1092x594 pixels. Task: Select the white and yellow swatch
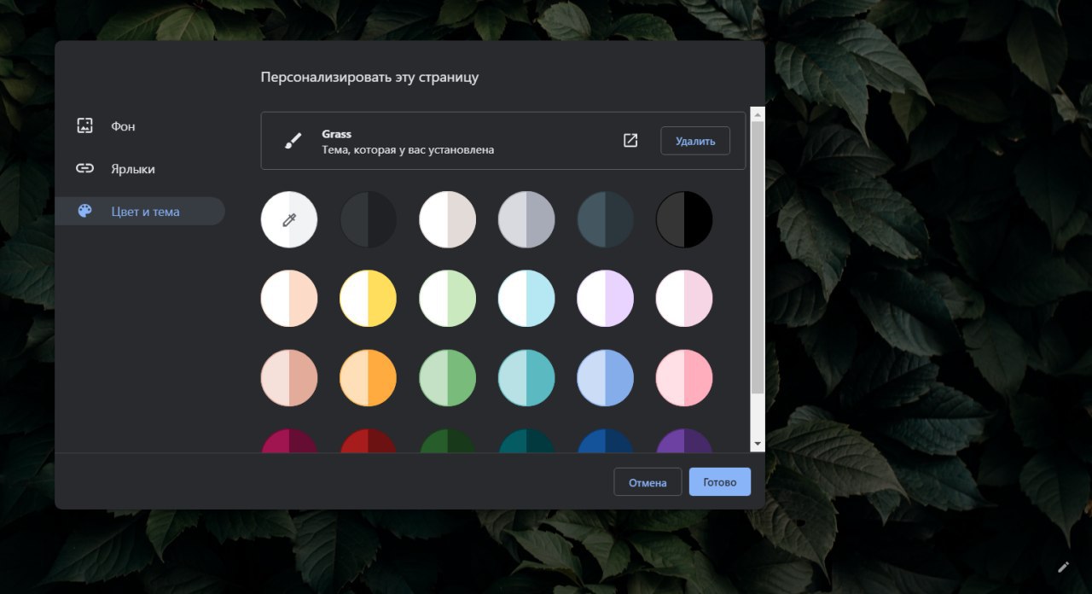369,299
